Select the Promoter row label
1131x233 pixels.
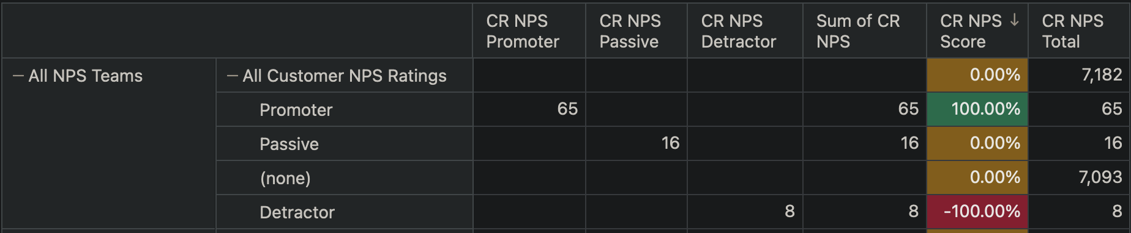pyautogui.click(x=296, y=110)
